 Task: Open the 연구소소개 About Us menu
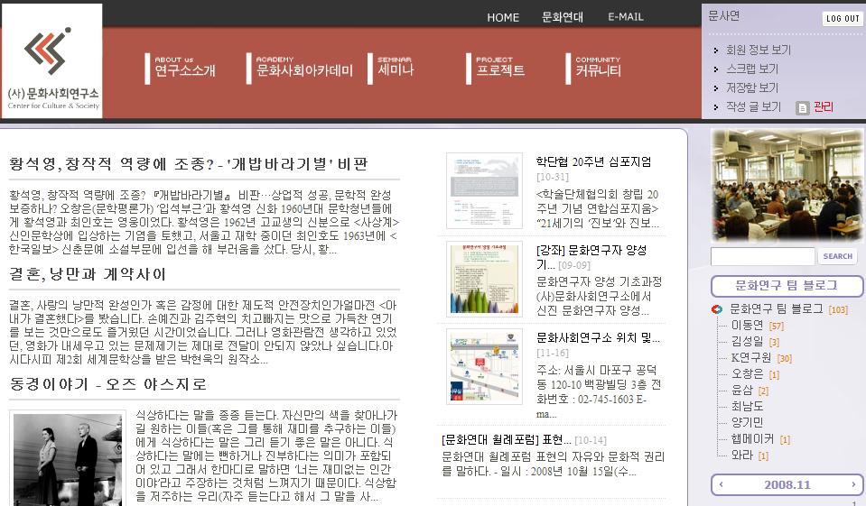180,68
